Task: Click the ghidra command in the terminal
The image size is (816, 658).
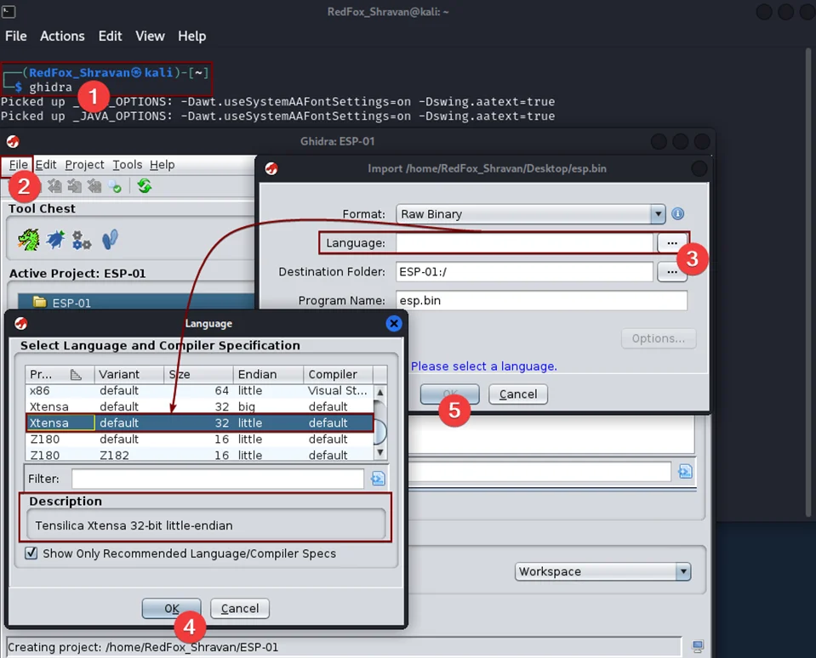Action: point(50,87)
